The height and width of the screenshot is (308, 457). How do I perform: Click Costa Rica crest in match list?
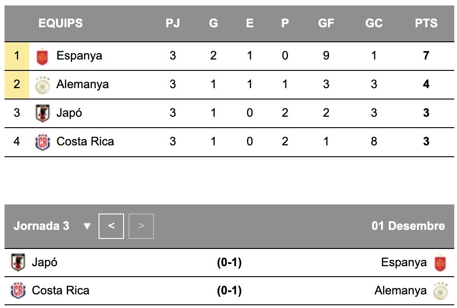18,291
